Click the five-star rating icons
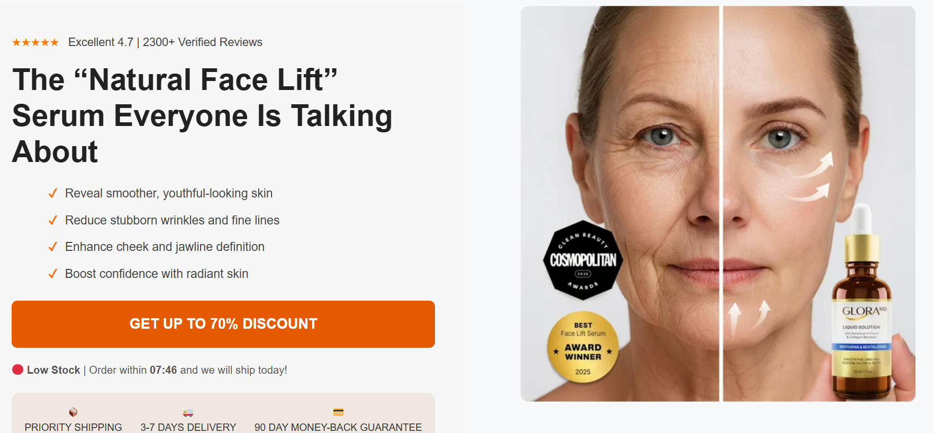The image size is (934, 433). pos(35,42)
